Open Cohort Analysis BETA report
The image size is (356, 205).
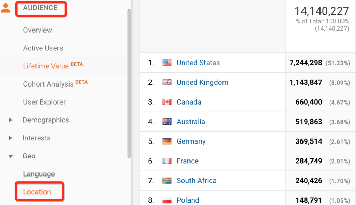[55, 83]
